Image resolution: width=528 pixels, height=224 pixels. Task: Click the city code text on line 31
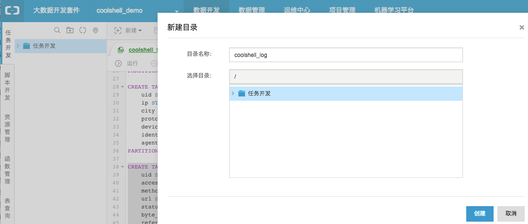coord(148,111)
